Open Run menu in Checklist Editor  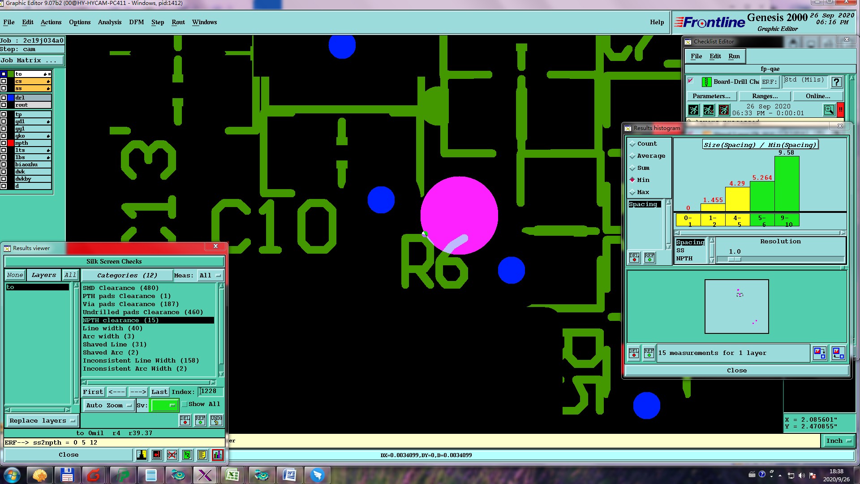coord(734,56)
